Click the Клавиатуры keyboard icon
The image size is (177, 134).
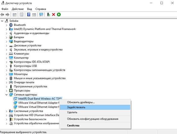[x=11, y=54]
